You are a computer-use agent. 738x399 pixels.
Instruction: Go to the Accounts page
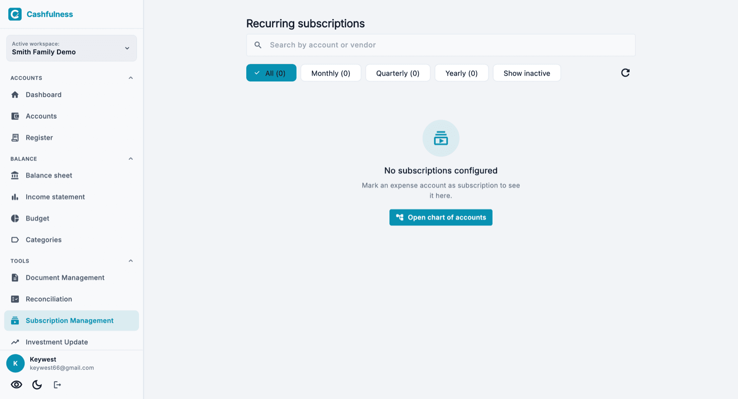[x=71, y=116]
